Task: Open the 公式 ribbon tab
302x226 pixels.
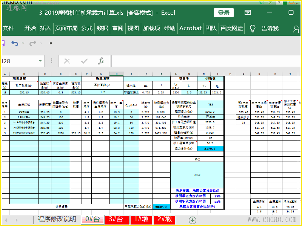Action: pos(87,28)
